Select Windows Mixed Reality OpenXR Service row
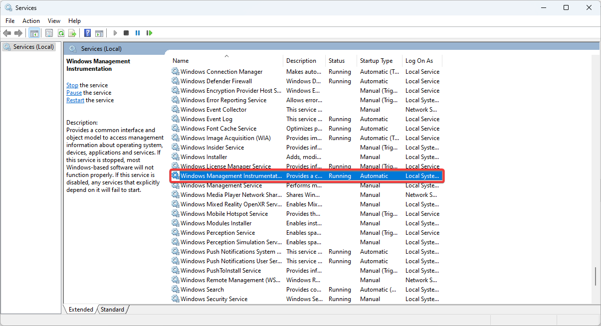Screen dimensions: 601x326 click(x=306, y=204)
